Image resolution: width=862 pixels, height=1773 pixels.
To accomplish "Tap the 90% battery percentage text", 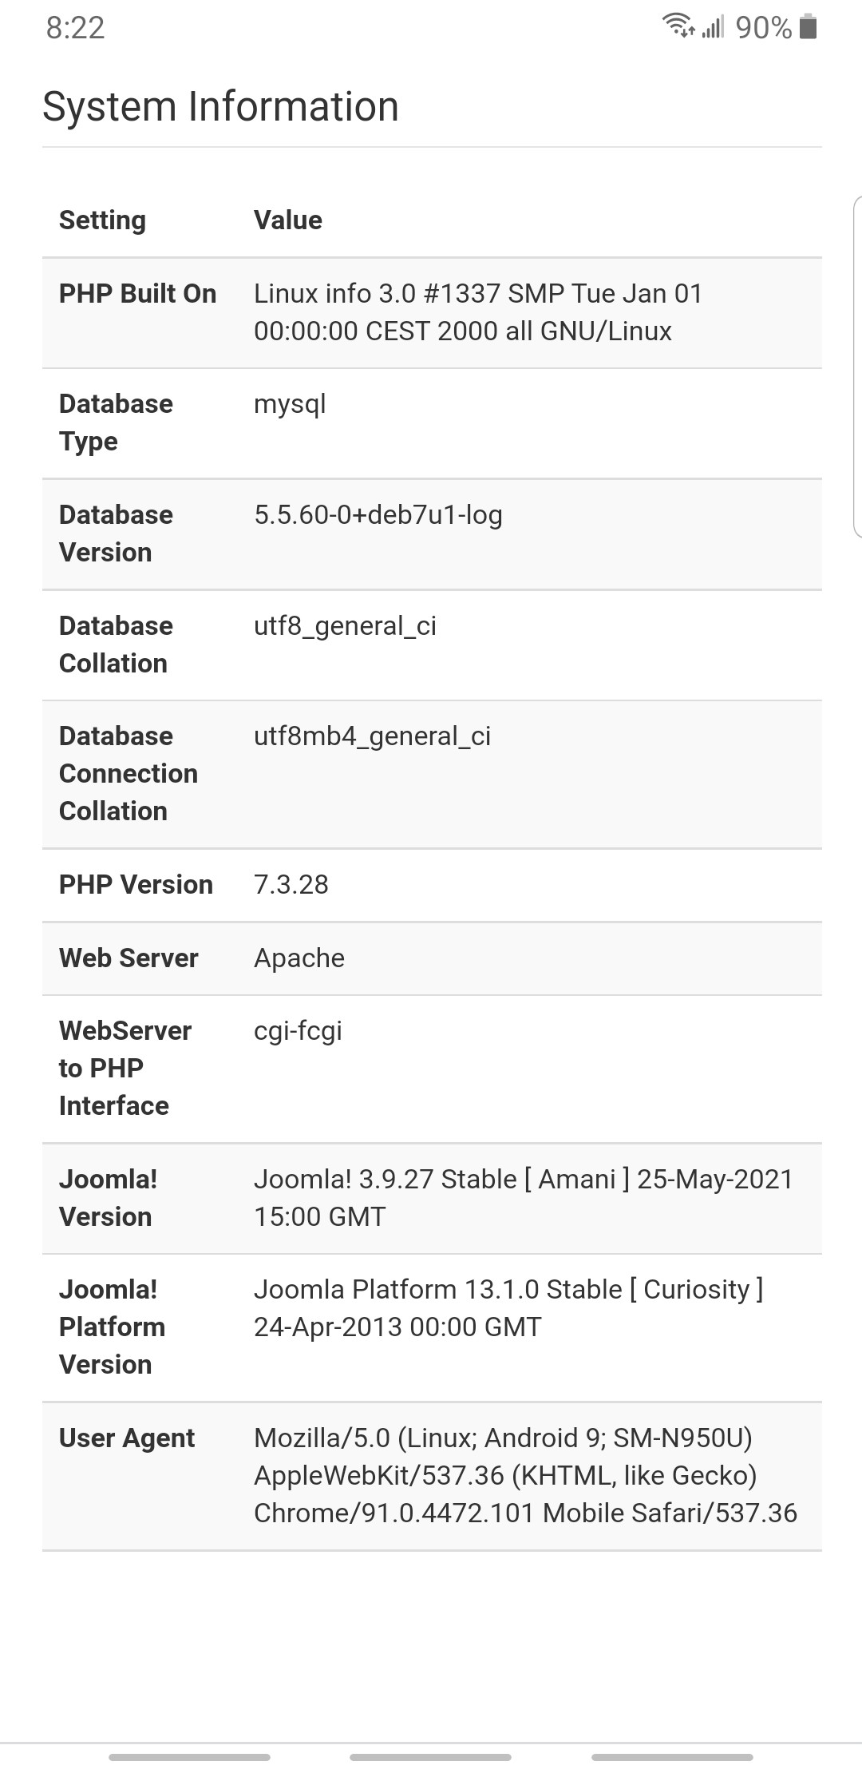I will (763, 28).
